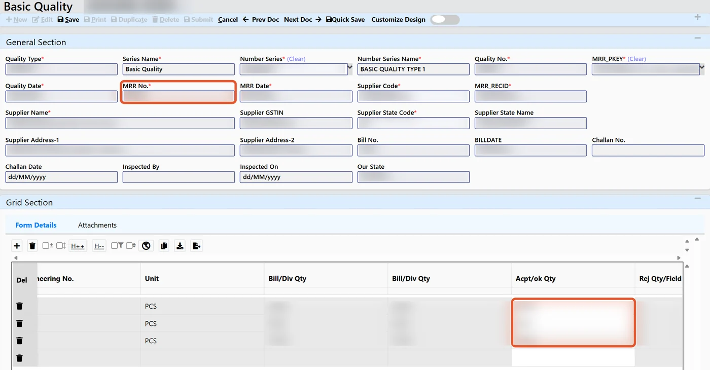The height and width of the screenshot is (370, 710).
Task: Toggle the Customize Design switch
Action: pyautogui.click(x=445, y=19)
